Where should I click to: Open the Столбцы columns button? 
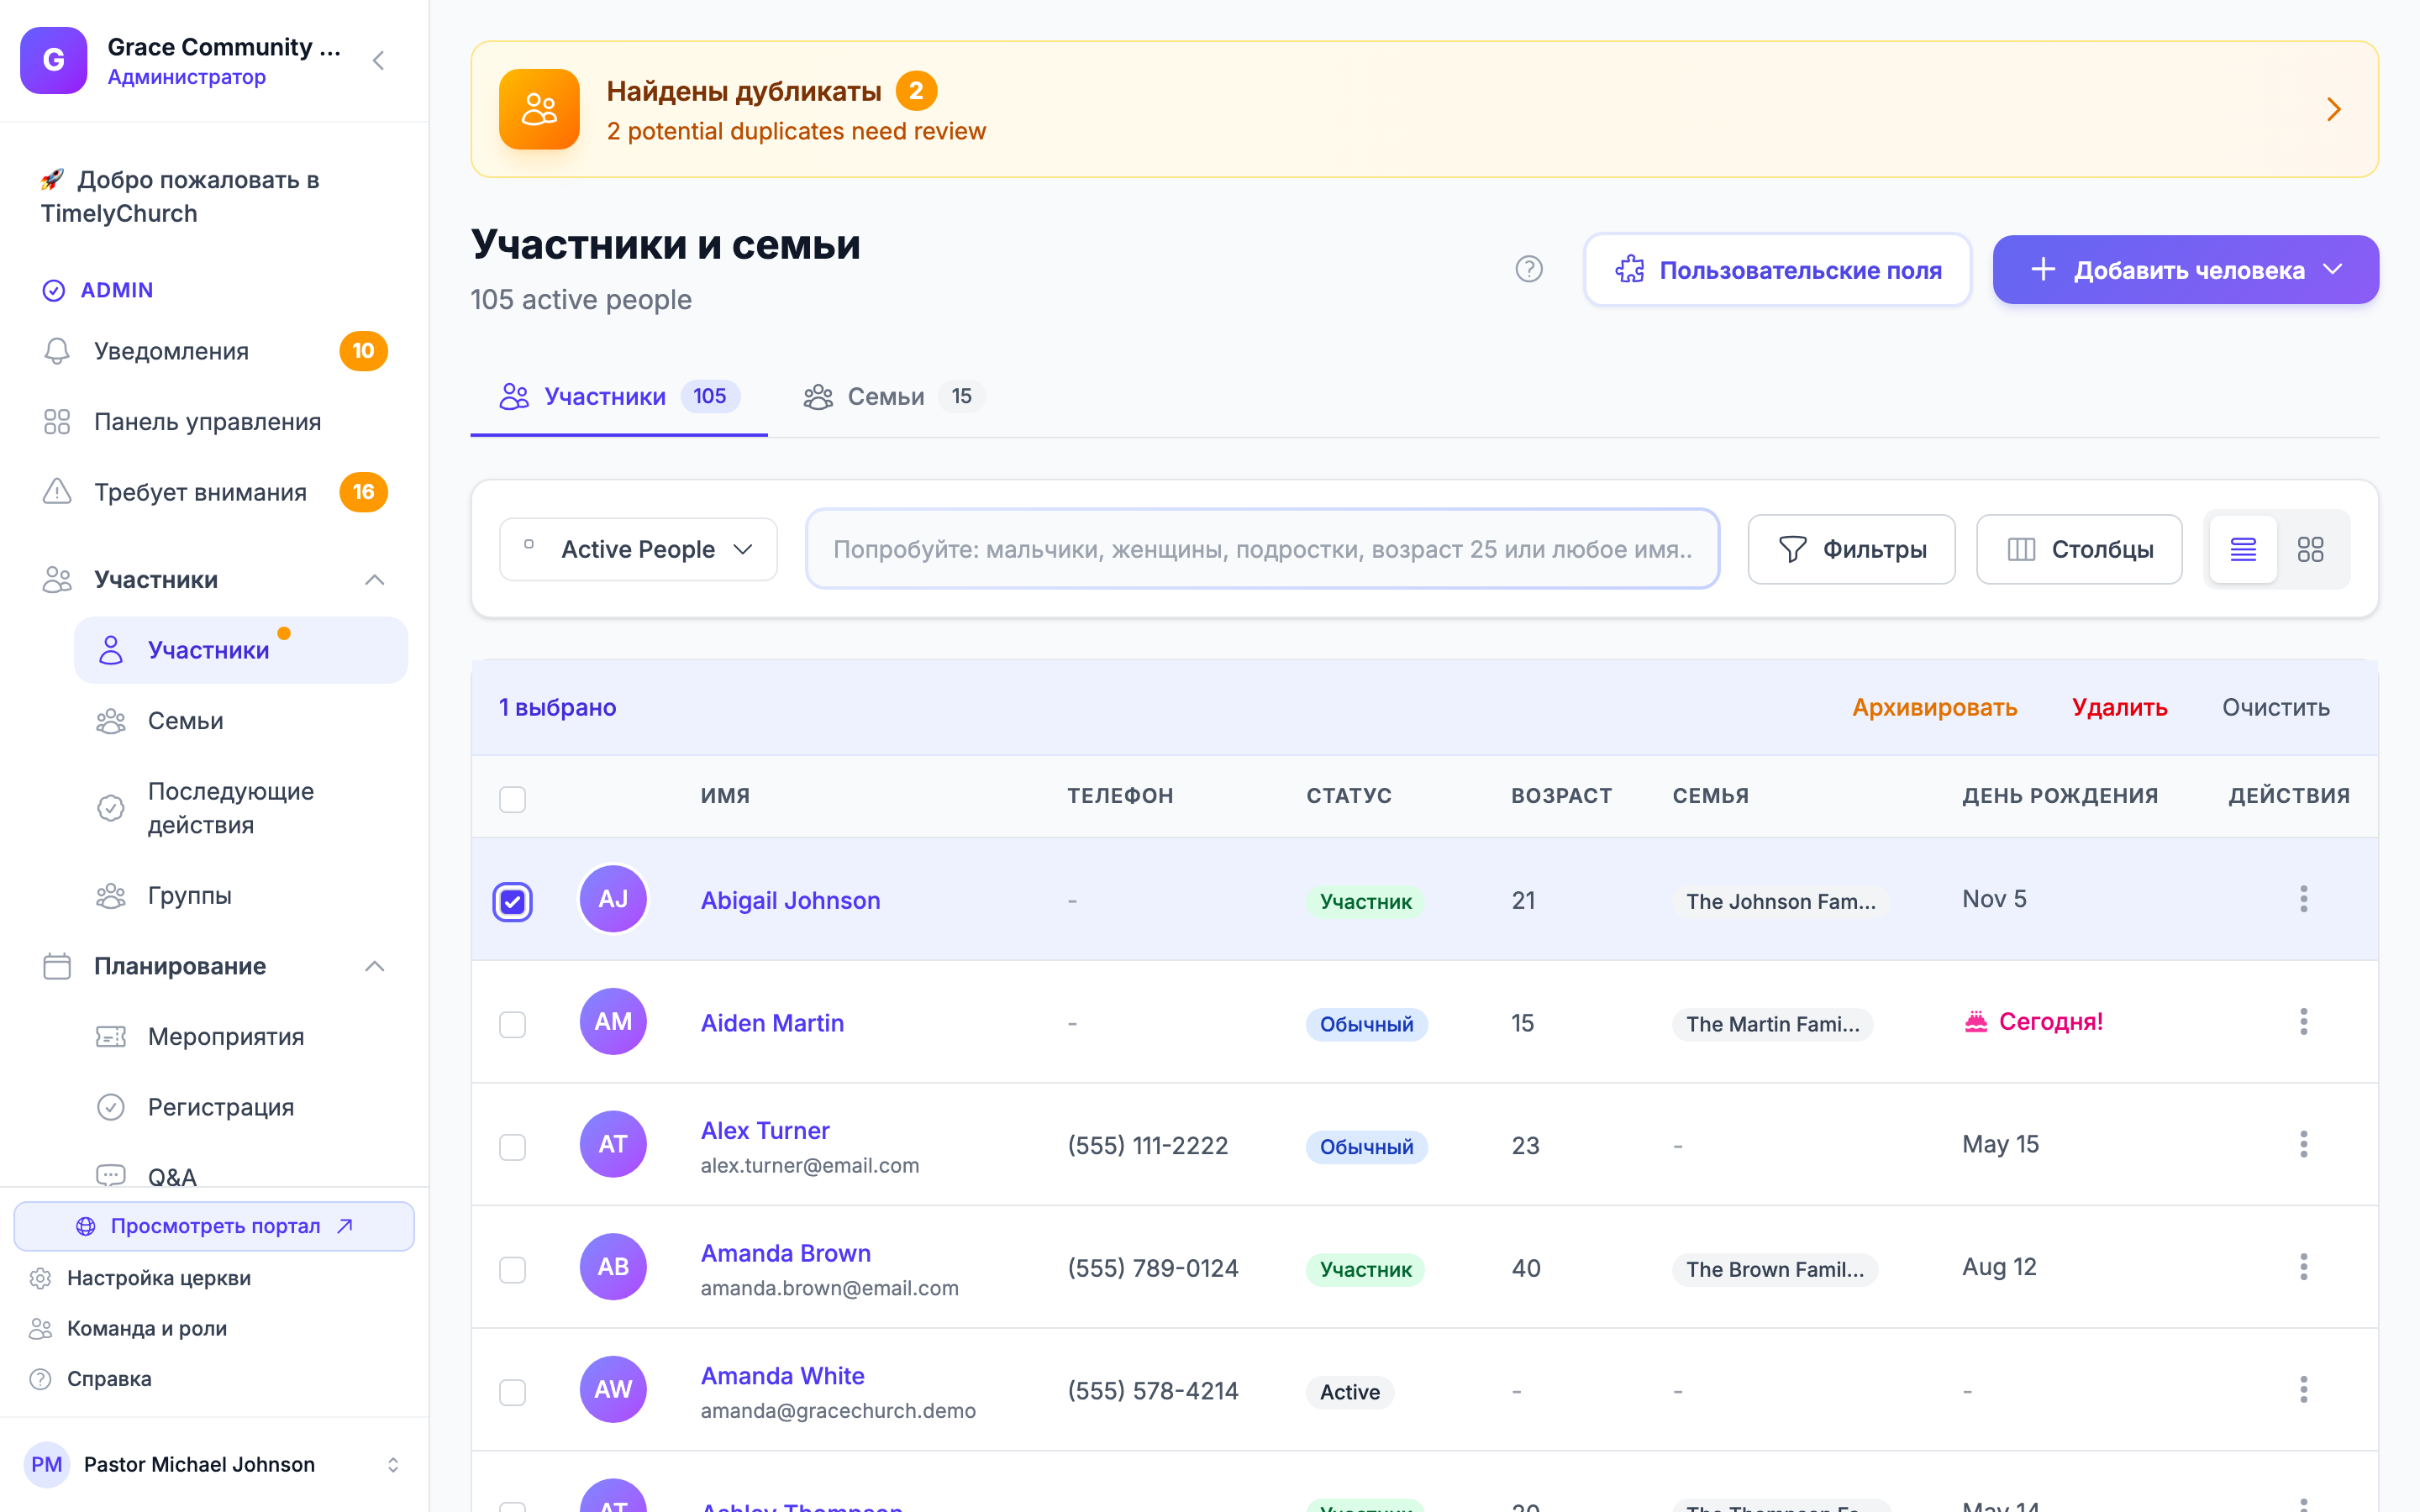coord(2078,549)
